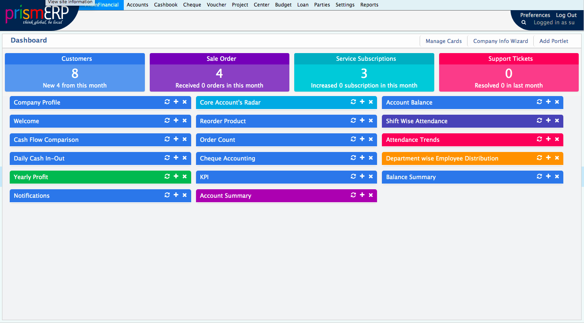Refresh the Yearly Profit portlet
Image resolution: width=584 pixels, height=323 pixels.
(167, 177)
